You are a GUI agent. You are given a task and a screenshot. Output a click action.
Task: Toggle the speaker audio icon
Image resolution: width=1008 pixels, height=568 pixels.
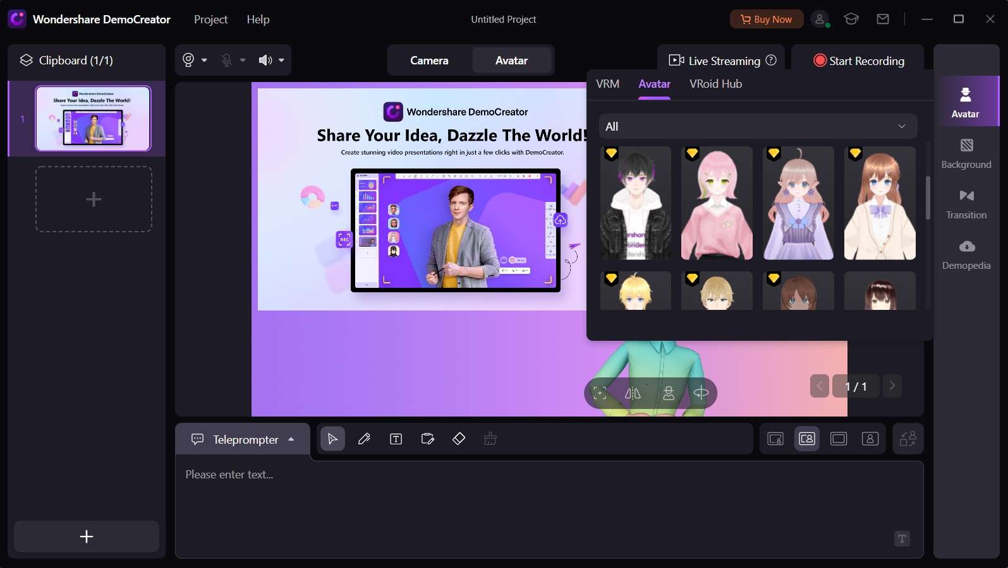265,60
